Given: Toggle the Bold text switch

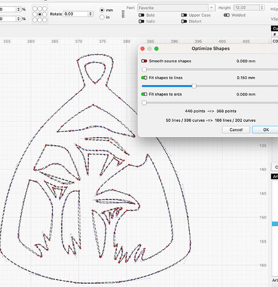Looking at the screenshot, I should (142, 15).
